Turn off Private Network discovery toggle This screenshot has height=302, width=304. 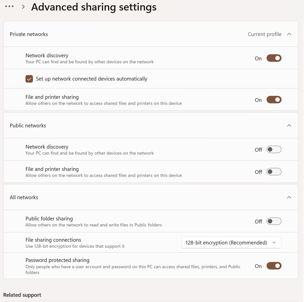tap(274, 58)
